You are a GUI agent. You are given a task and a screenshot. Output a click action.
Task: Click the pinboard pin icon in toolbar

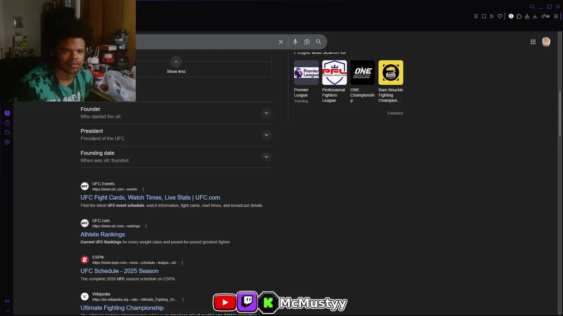[x=476, y=16]
